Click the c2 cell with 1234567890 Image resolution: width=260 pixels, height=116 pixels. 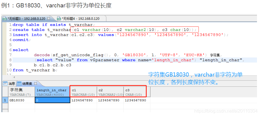tap(110, 100)
